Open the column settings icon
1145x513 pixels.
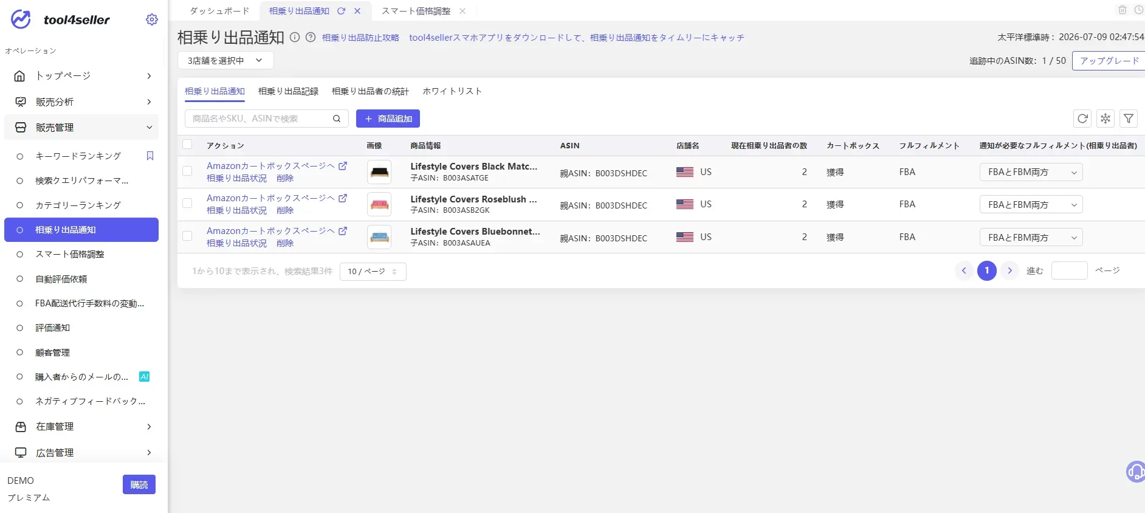pyautogui.click(x=1105, y=119)
